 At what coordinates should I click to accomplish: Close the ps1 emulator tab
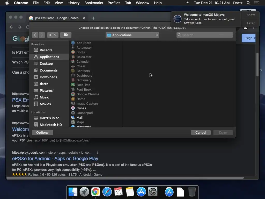pyautogui.click(x=84, y=18)
